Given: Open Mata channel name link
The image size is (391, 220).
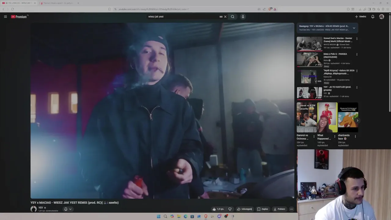Looking at the screenshot, I should (326, 60).
